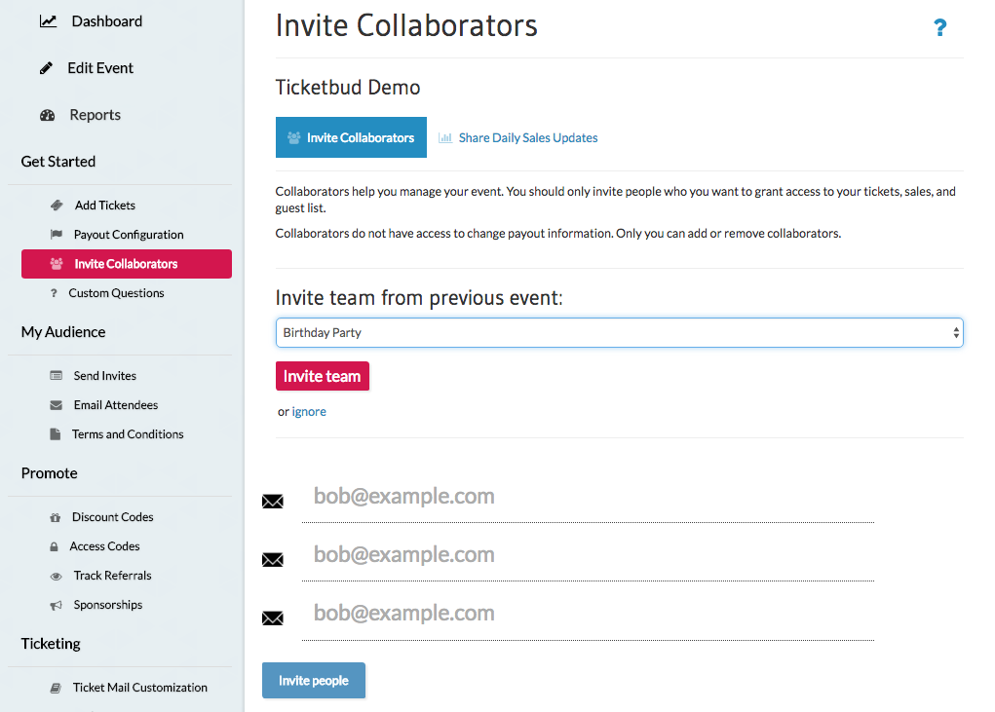Go to Email Attendees
This screenshot has width=995, height=712.
pyautogui.click(x=116, y=404)
